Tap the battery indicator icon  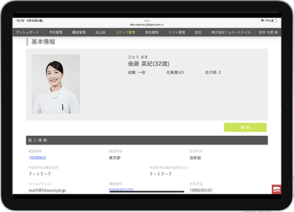[275, 21]
